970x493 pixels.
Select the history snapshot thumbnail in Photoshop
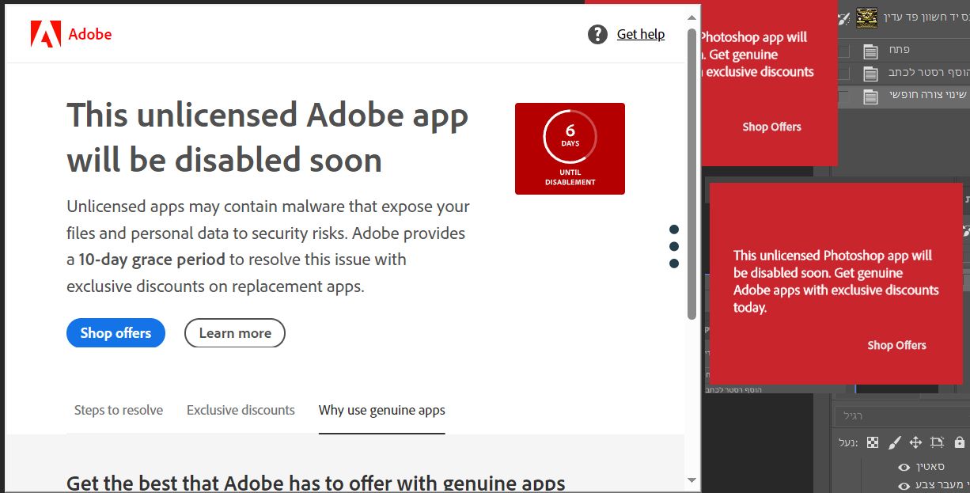866,18
